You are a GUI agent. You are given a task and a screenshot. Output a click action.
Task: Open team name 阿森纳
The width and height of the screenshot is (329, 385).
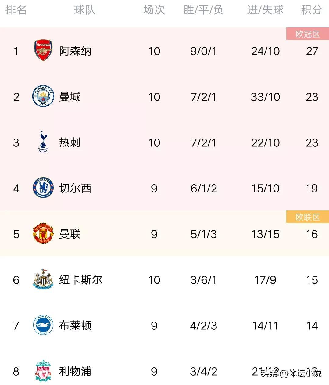(x=75, y=51)
